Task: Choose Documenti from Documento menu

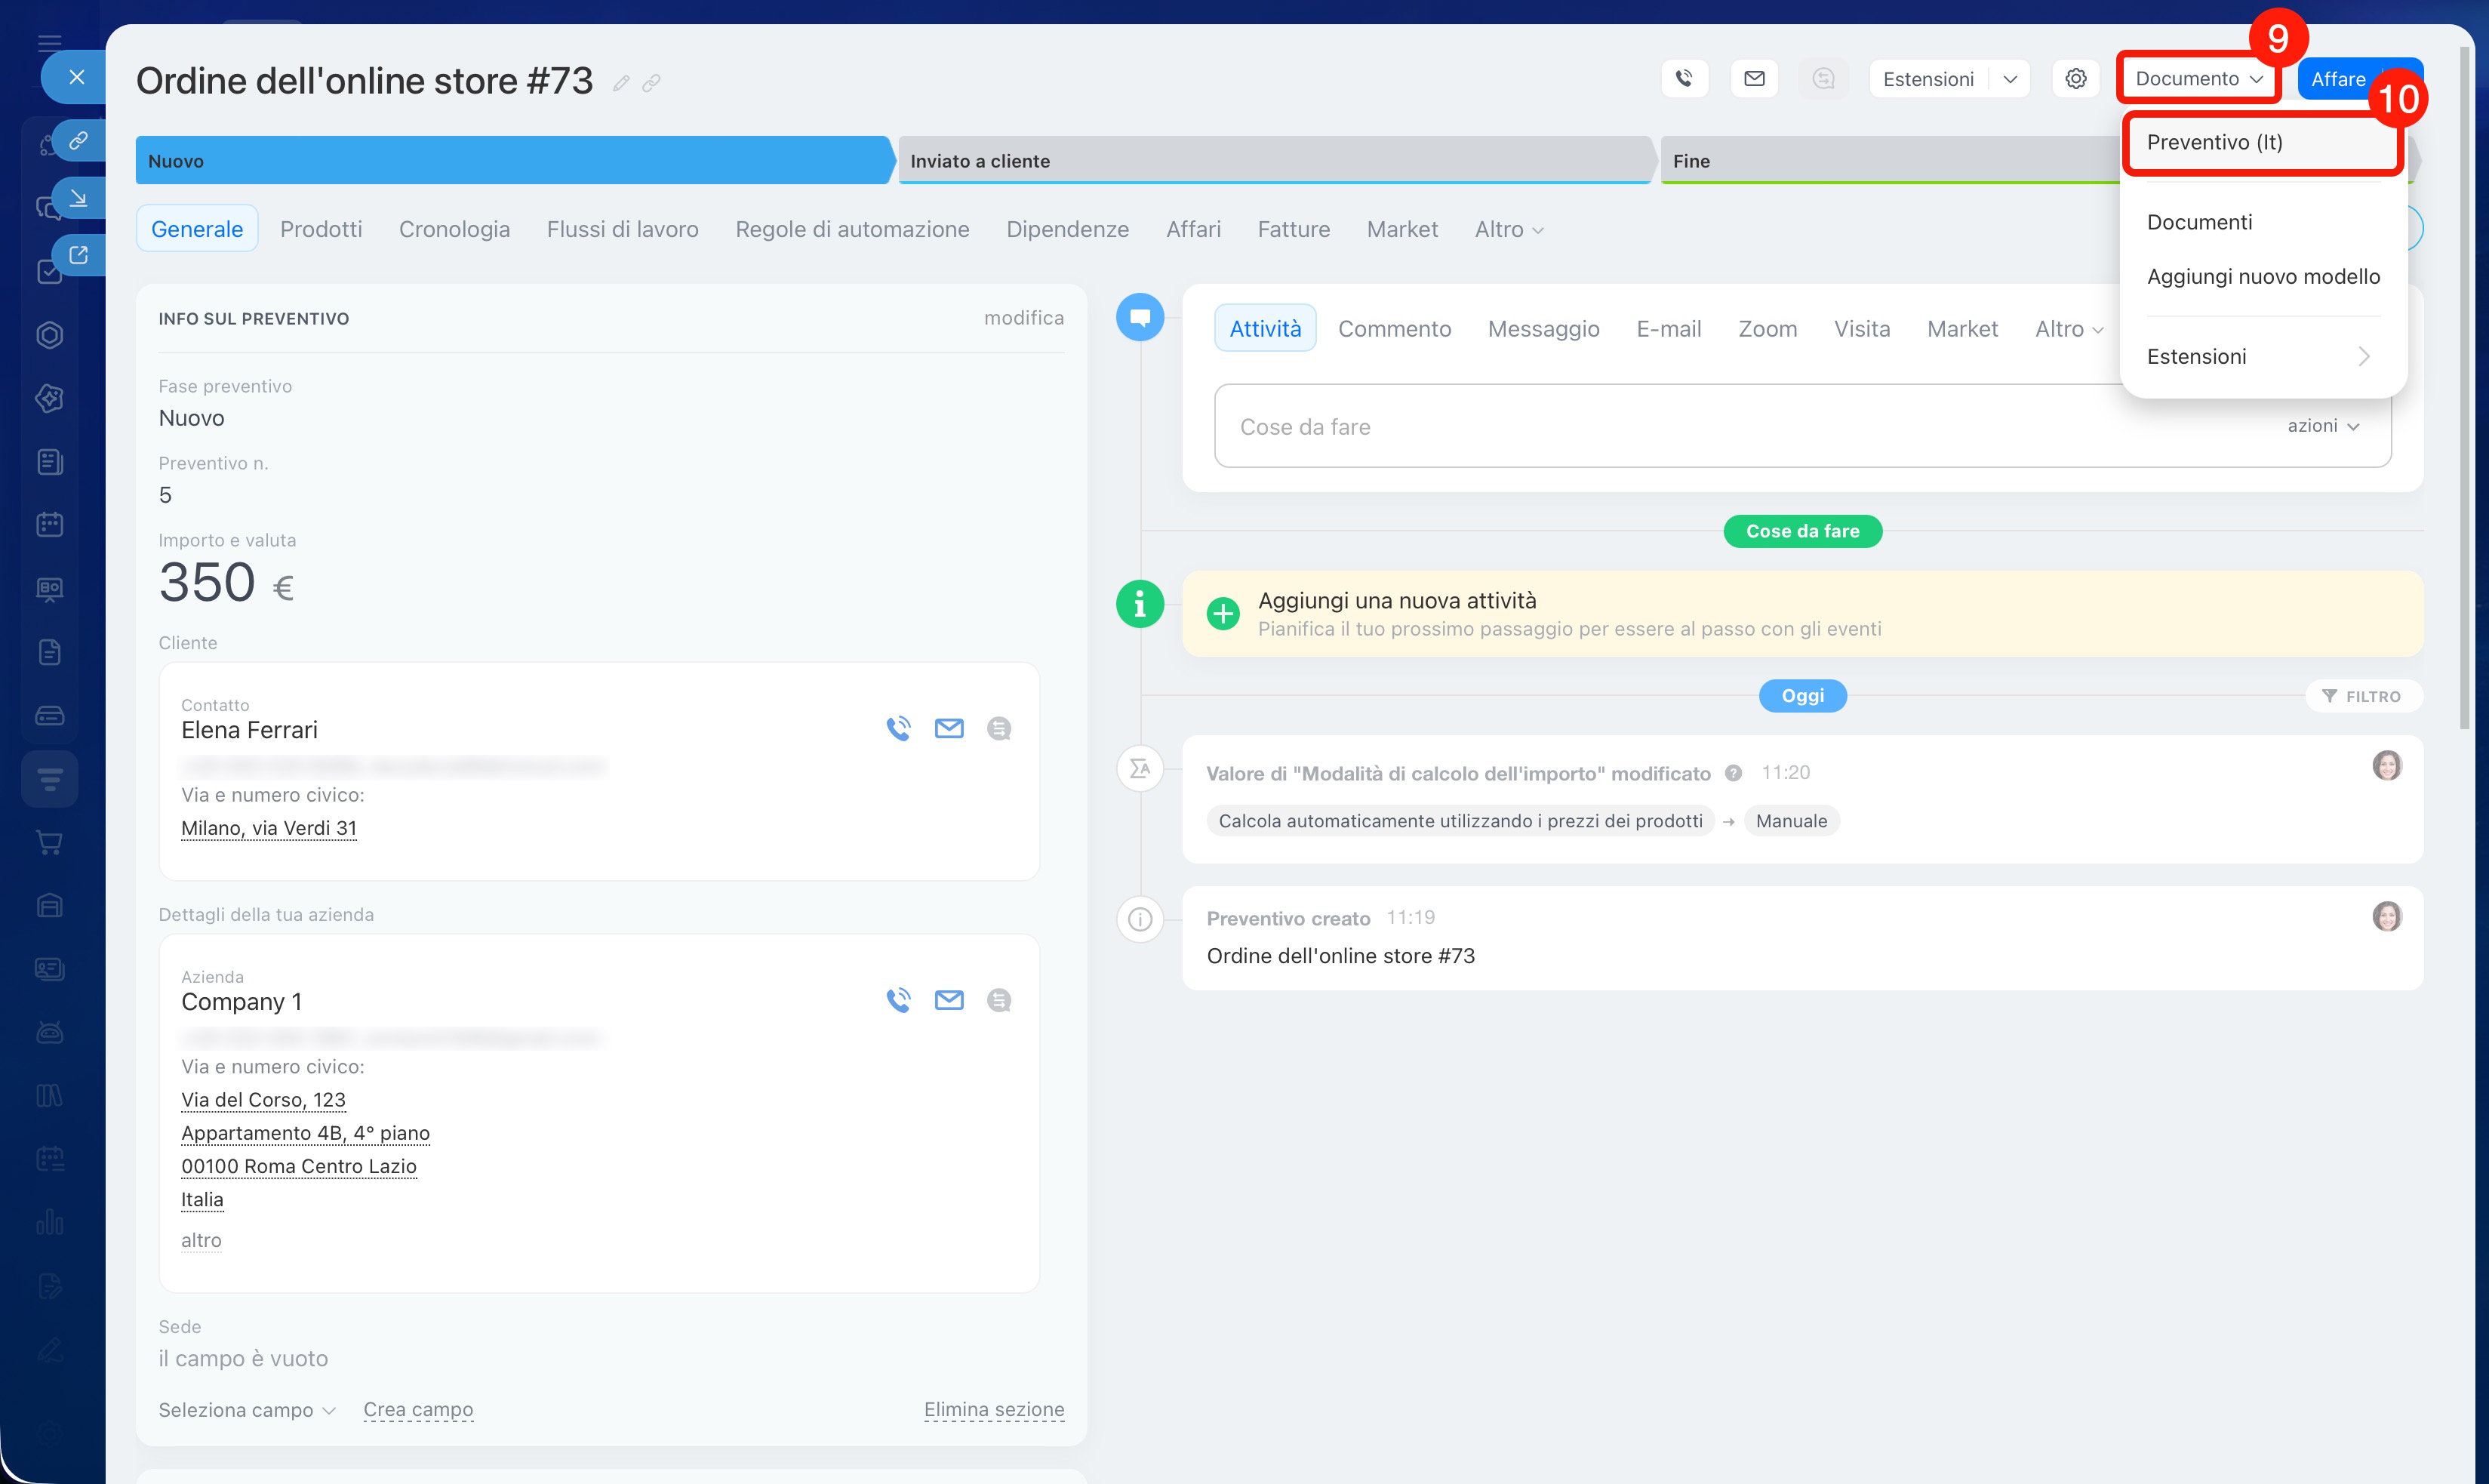Action: [2199, 222]
